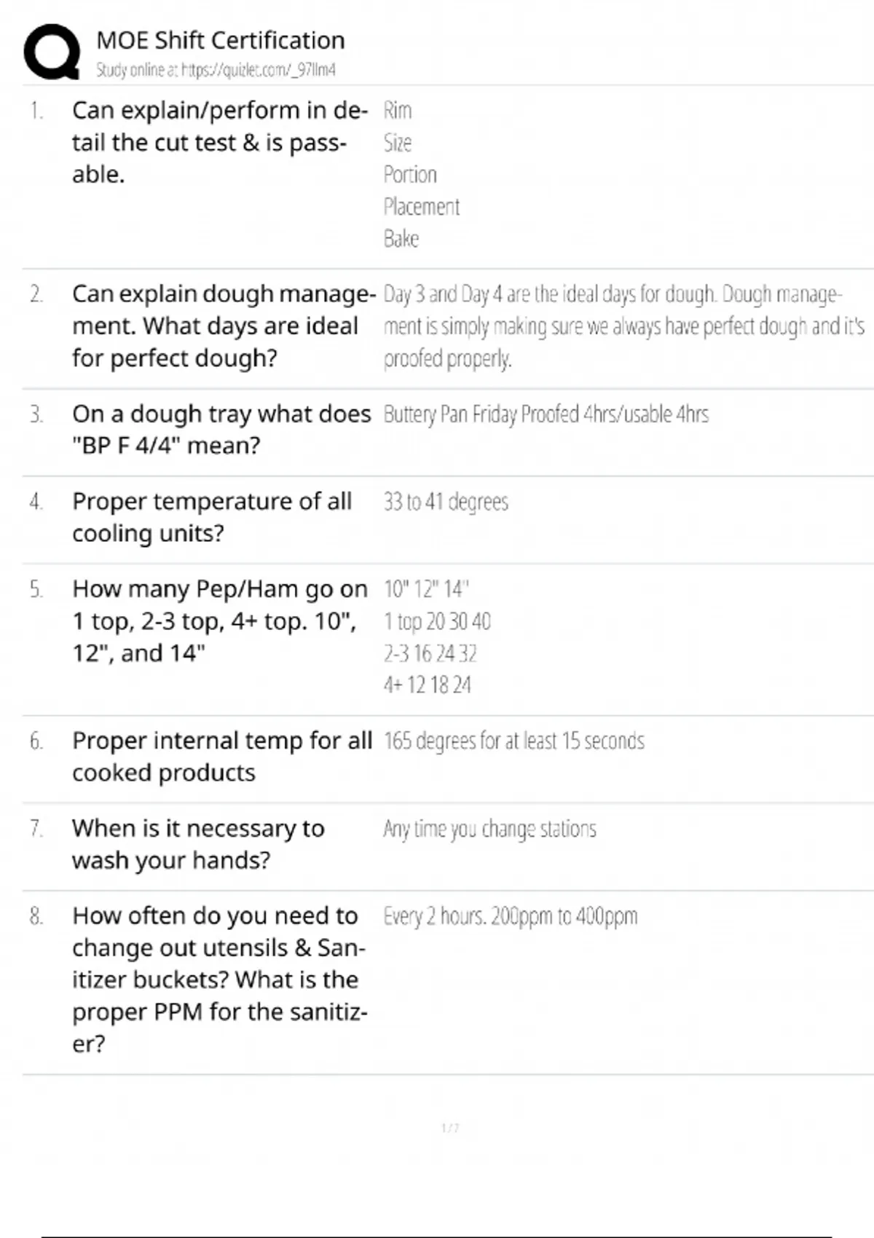The image size is (874, 1238).
Task: Select the internal temp cooked products question
Action: coord(221,756)
